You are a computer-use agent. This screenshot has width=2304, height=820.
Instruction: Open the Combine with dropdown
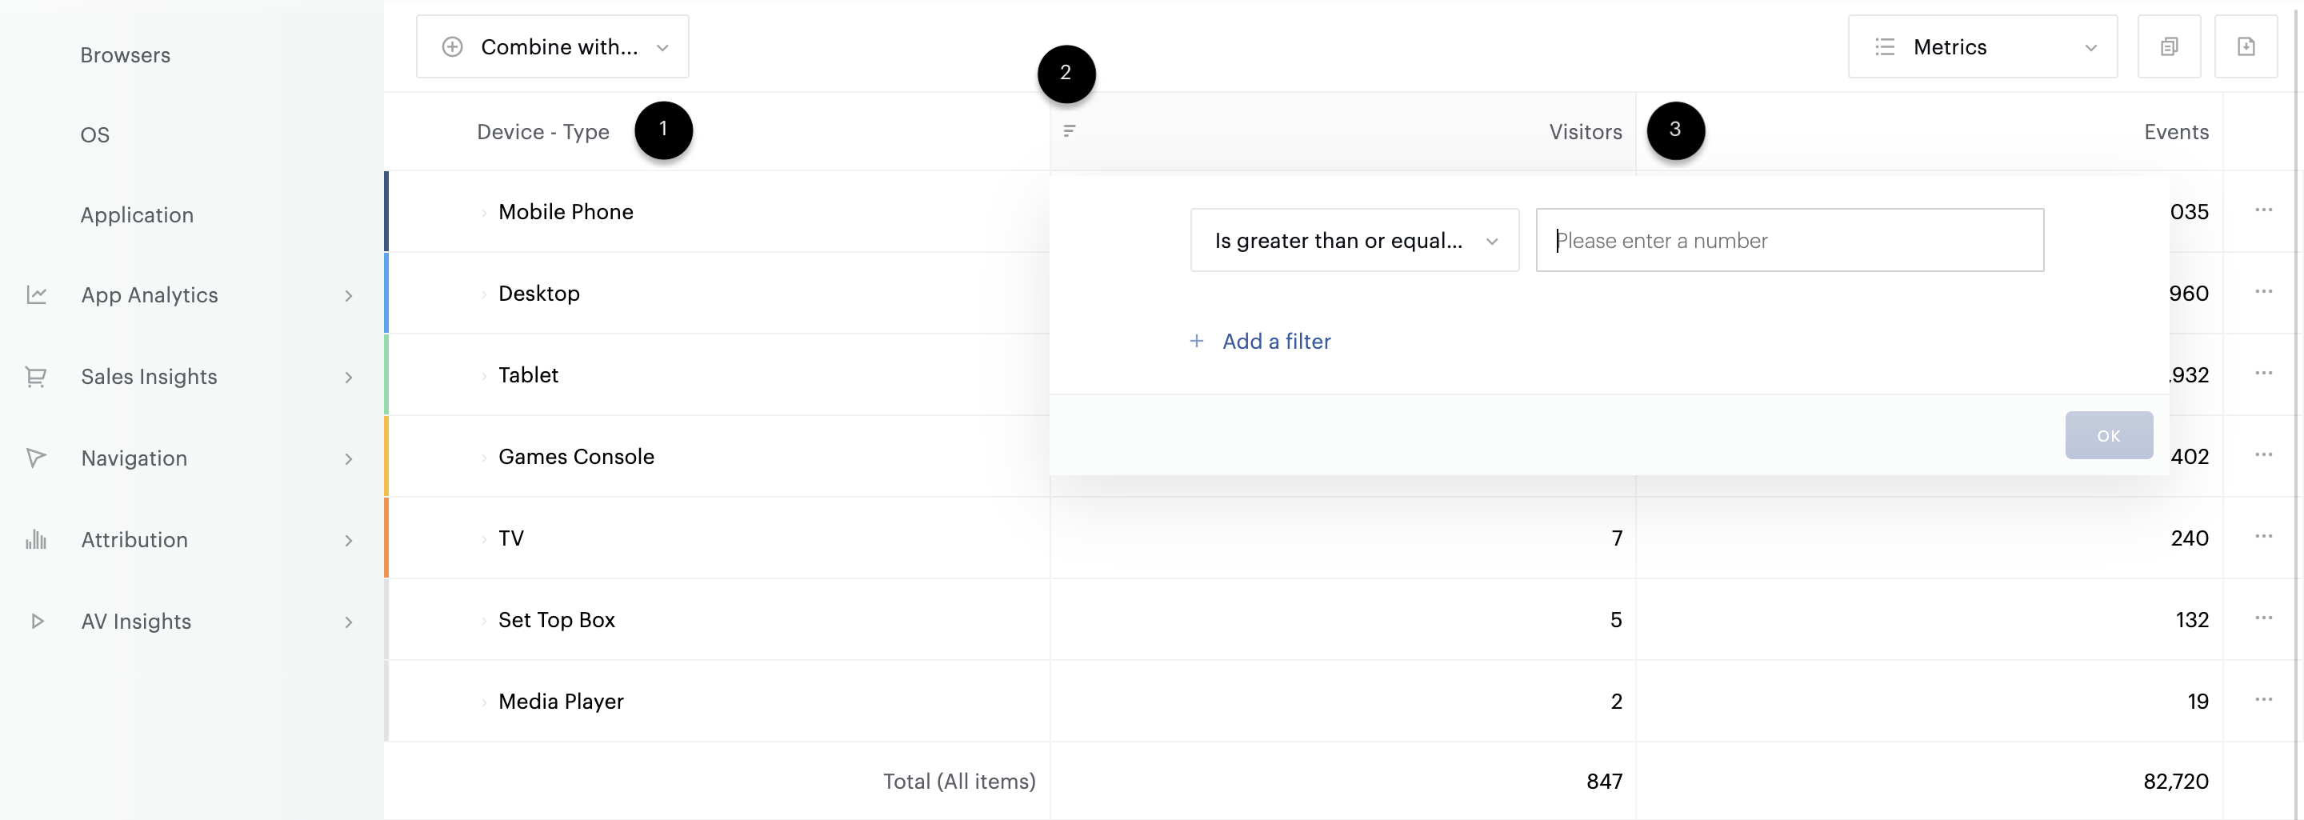pos(552,46)
